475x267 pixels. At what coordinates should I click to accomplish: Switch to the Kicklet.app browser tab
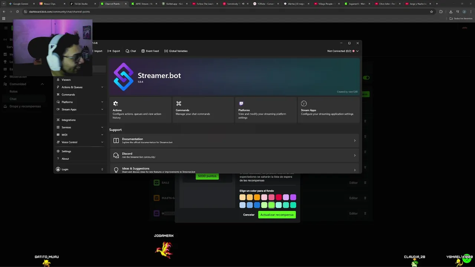coord(174,4)
